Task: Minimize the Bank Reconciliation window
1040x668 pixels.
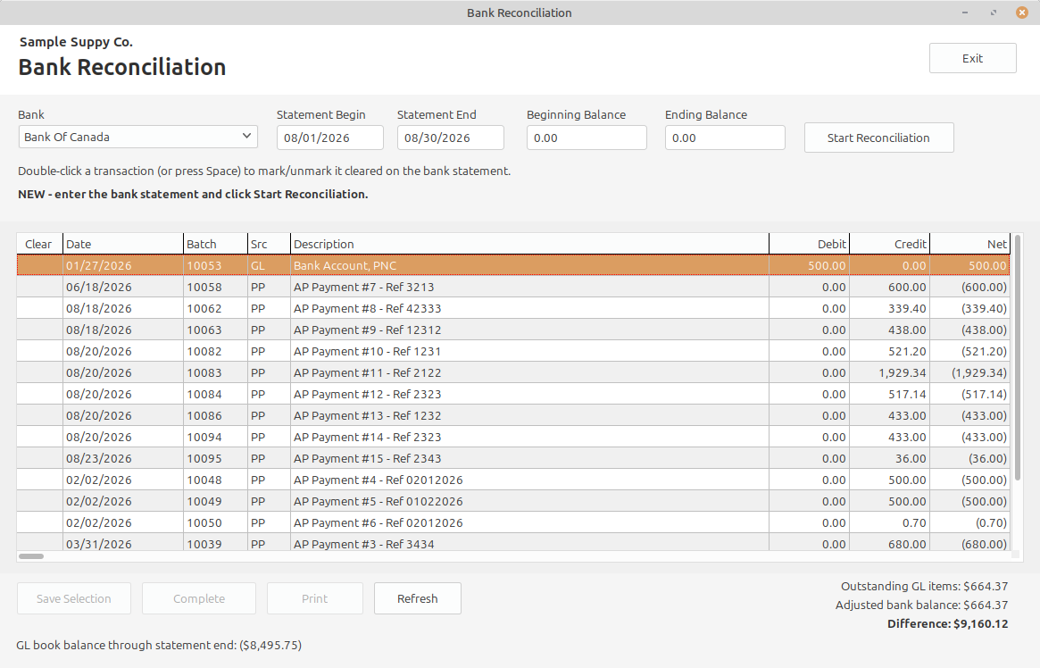Action: click(964, 13)
